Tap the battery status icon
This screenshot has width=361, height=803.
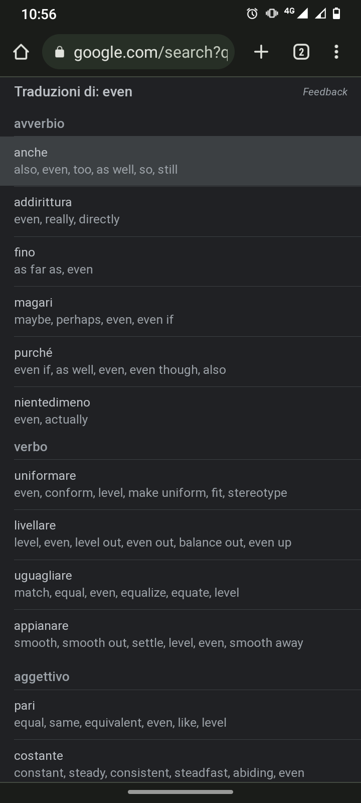[337, 14]
